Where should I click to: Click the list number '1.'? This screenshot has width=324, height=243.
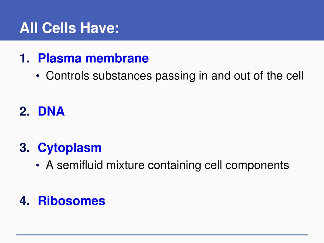pos(25,58)
